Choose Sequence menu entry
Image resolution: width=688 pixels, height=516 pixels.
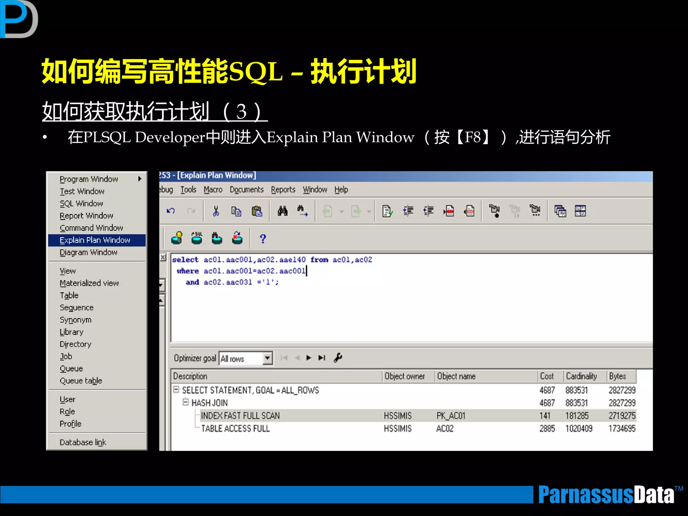(x=97, y=308)
